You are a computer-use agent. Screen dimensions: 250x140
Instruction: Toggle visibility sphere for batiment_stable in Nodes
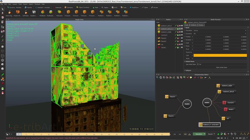(x=182, y=32)
